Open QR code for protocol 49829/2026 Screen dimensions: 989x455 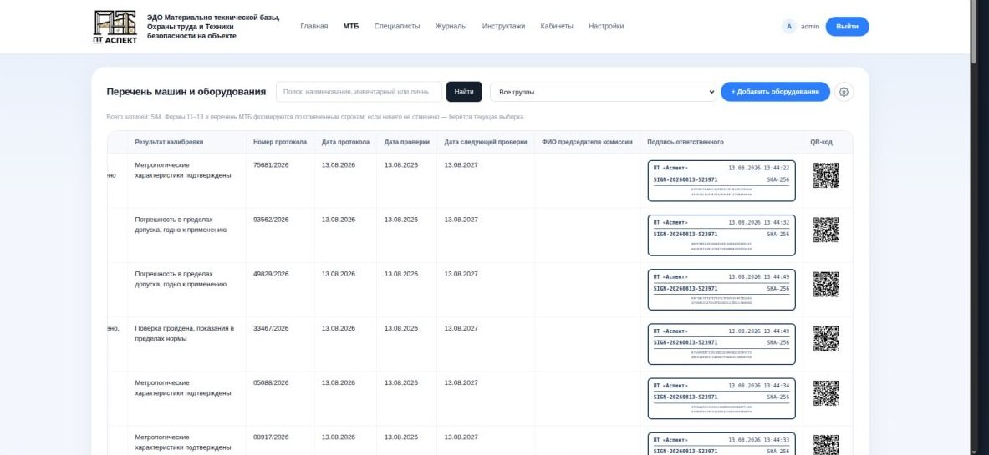click(826, 284)
